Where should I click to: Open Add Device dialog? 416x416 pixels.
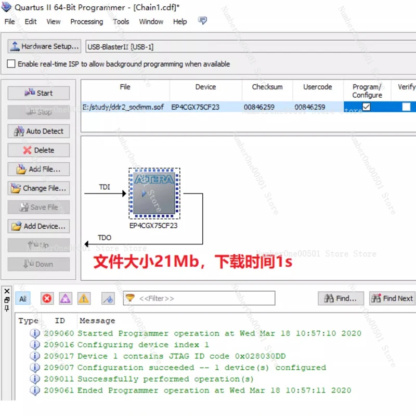point(38,226)
